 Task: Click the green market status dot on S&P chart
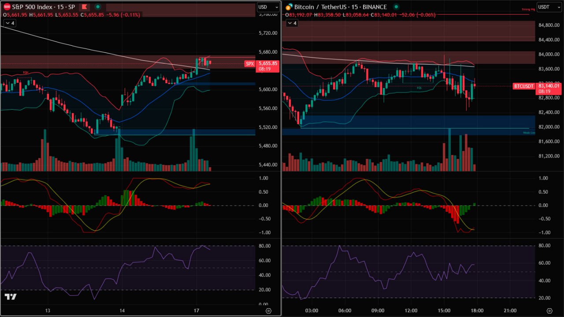97,7
